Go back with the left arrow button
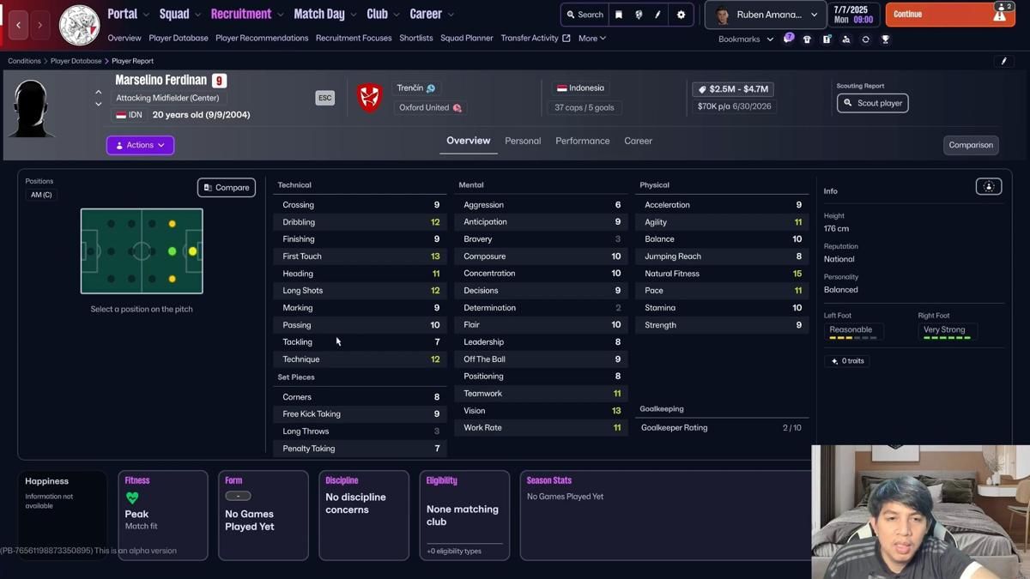The height and width of the screenshot is (579, 1030). pyautogui.click(x=18, y=25)
